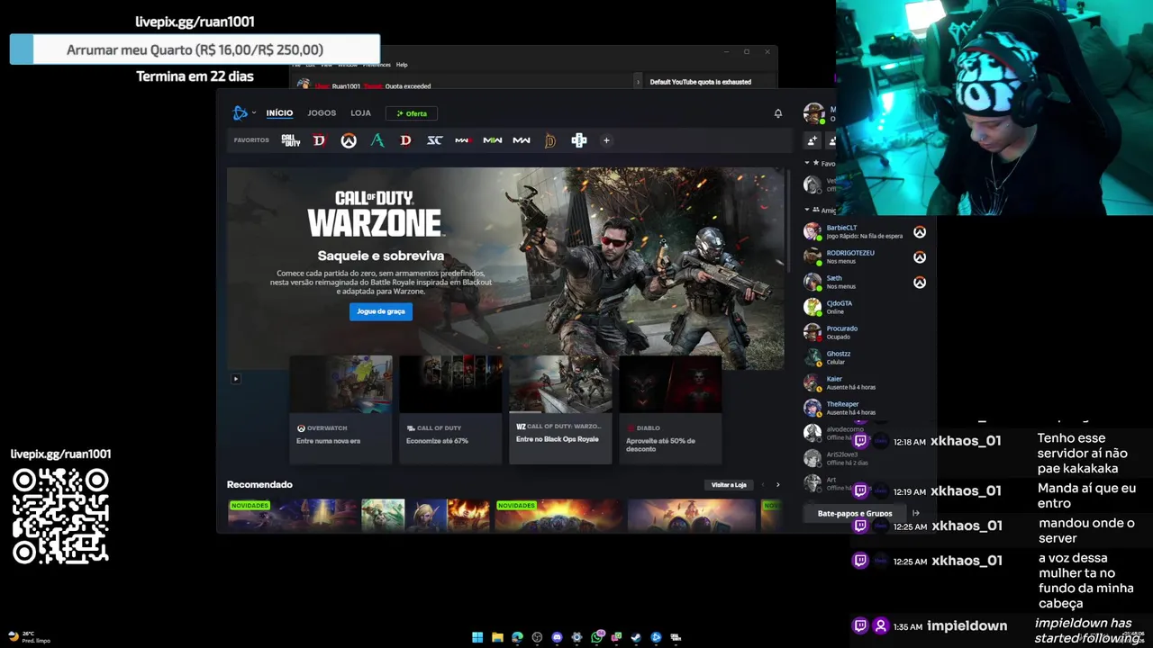Select the pixelated arcade collection icon
This screenshot has width=1153, height=648.
coord(579,140)
